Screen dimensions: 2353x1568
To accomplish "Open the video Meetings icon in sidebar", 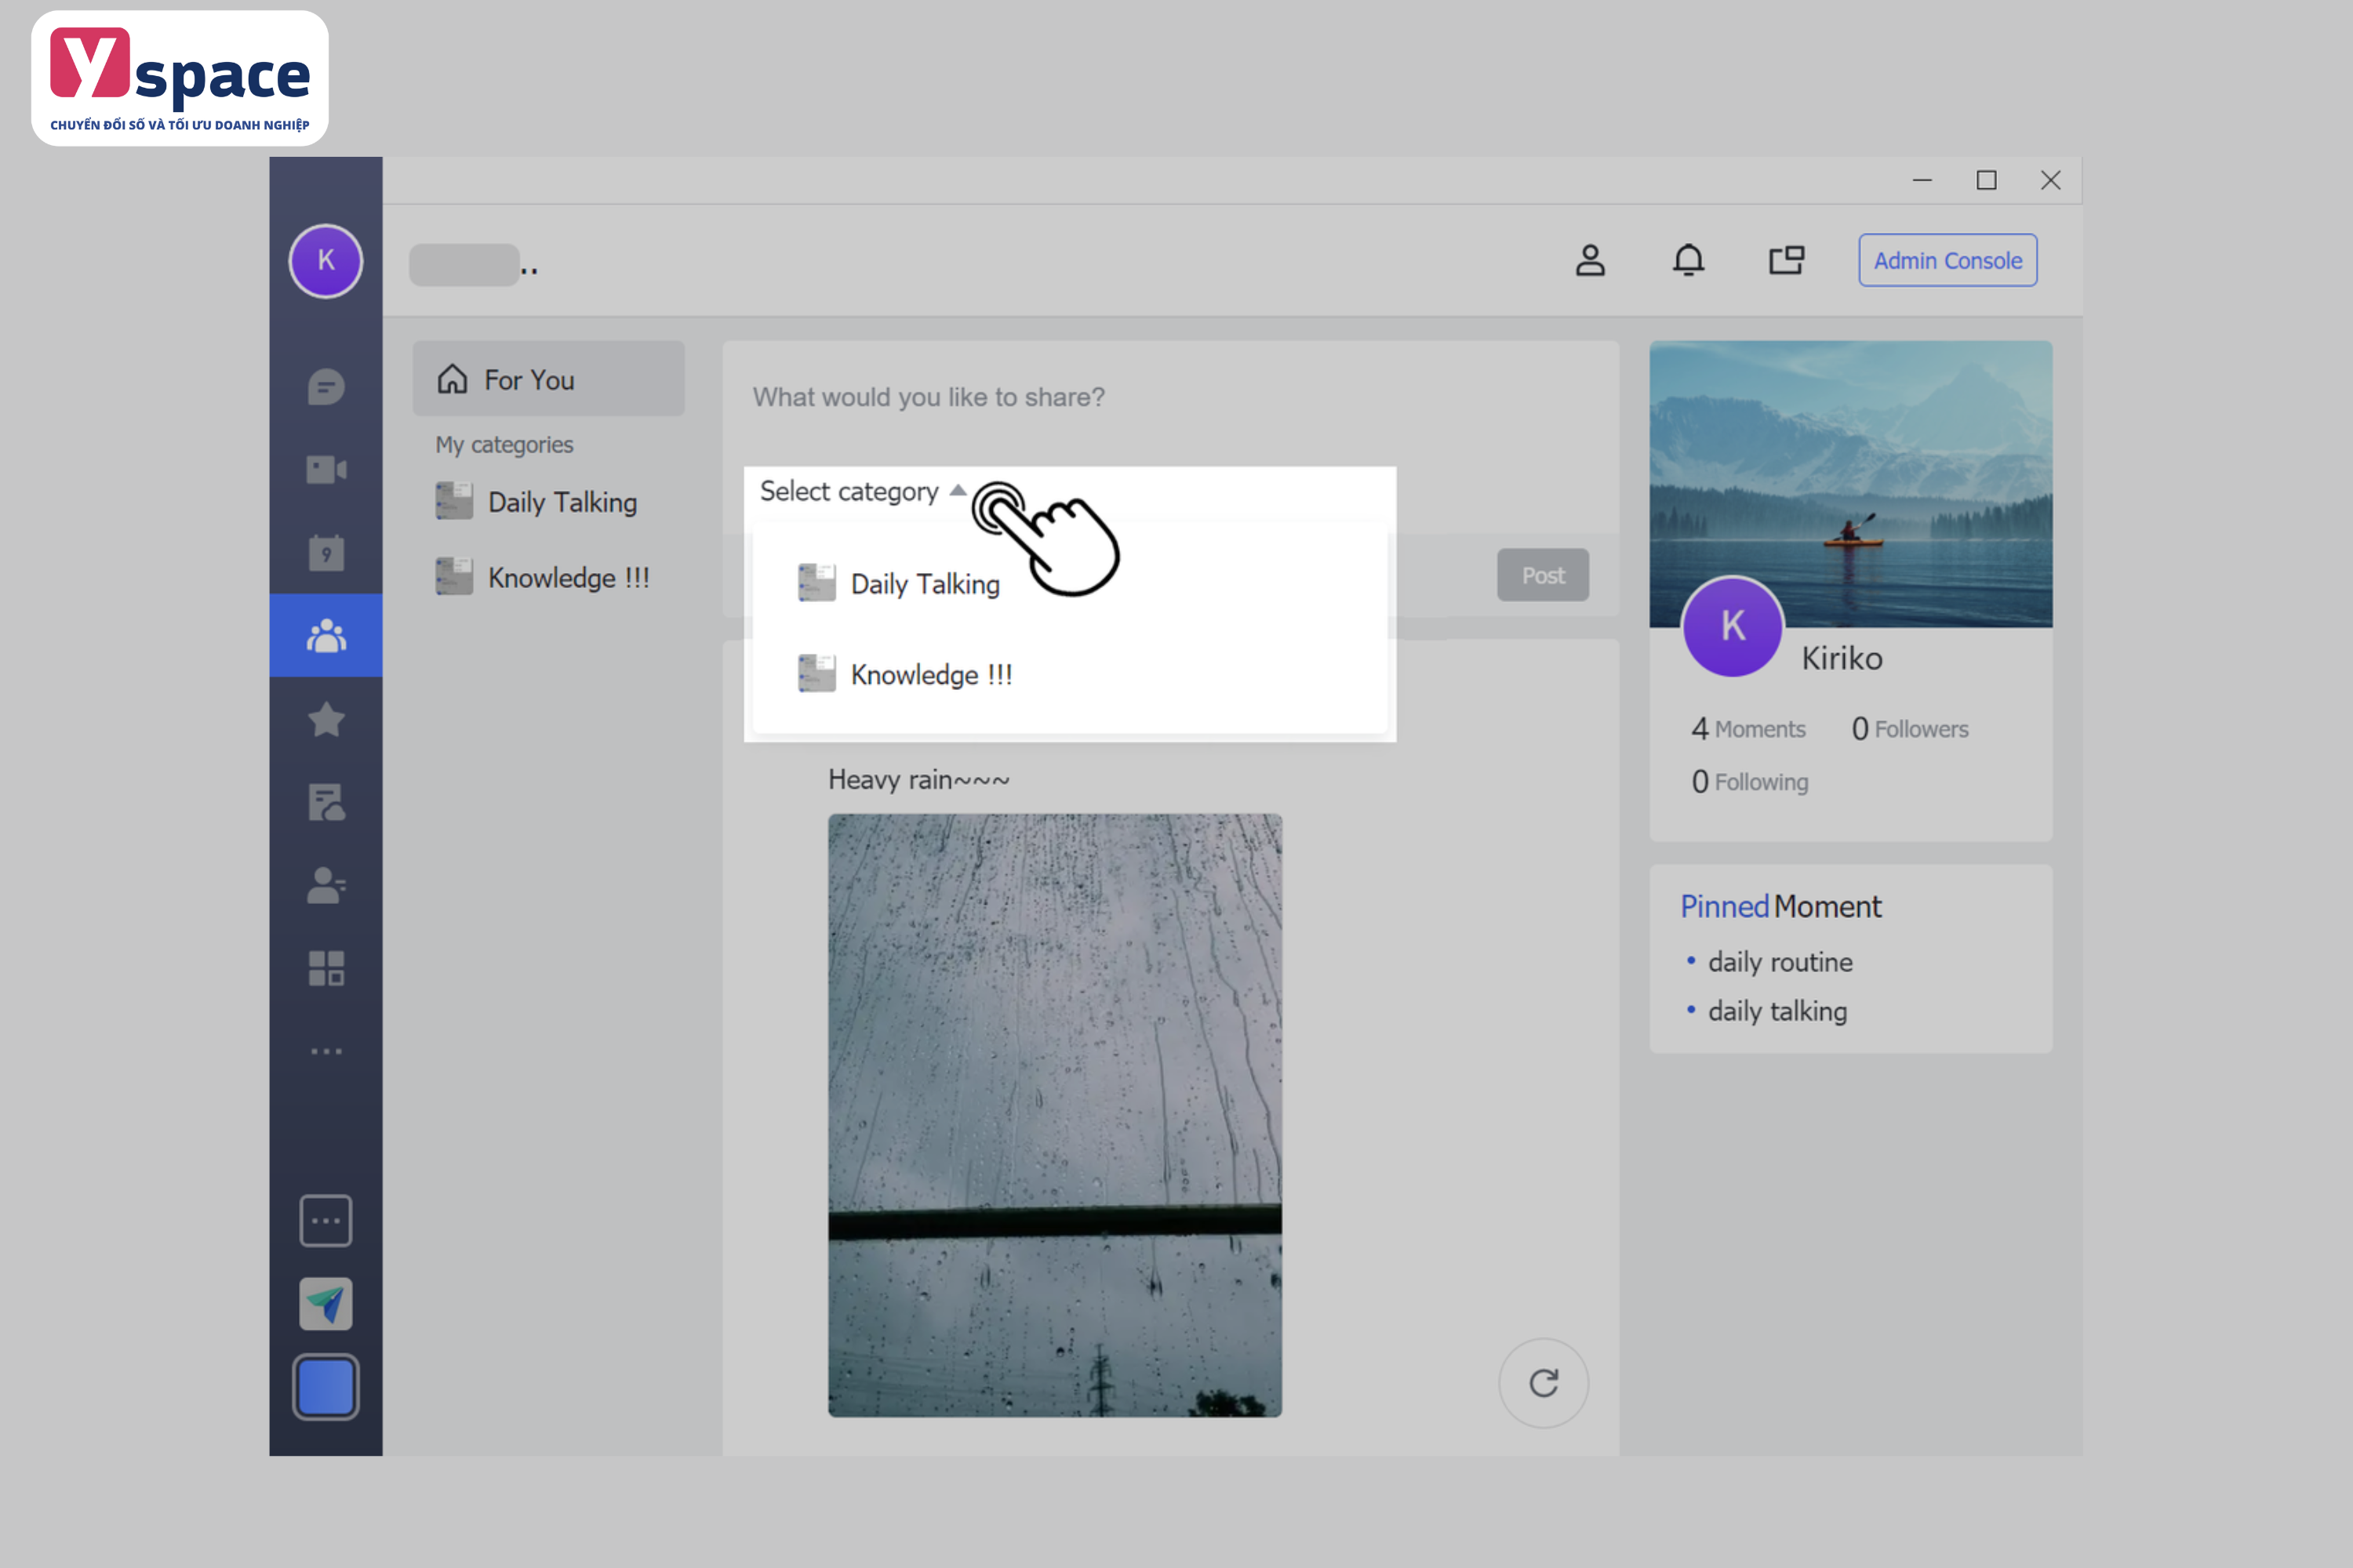I will [x=326, y=469].
